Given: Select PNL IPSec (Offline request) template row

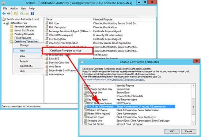Looking at the screenshot, I should click(129, 107).
